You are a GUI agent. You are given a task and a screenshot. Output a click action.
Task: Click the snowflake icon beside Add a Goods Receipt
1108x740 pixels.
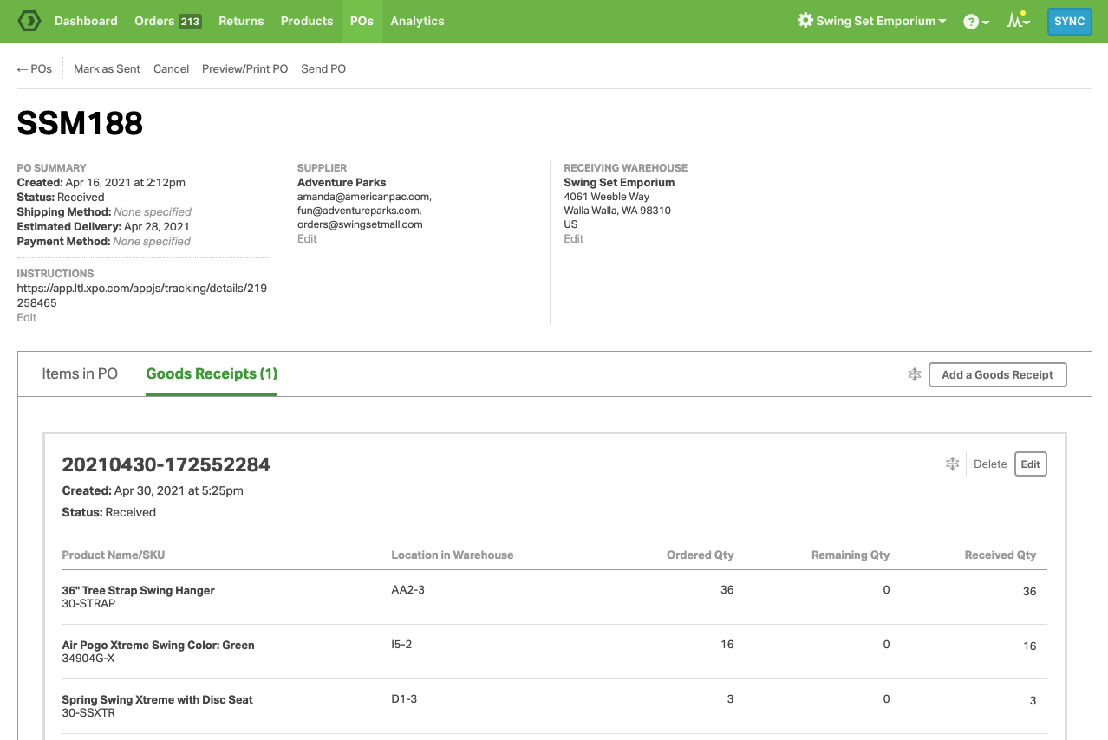914,374
